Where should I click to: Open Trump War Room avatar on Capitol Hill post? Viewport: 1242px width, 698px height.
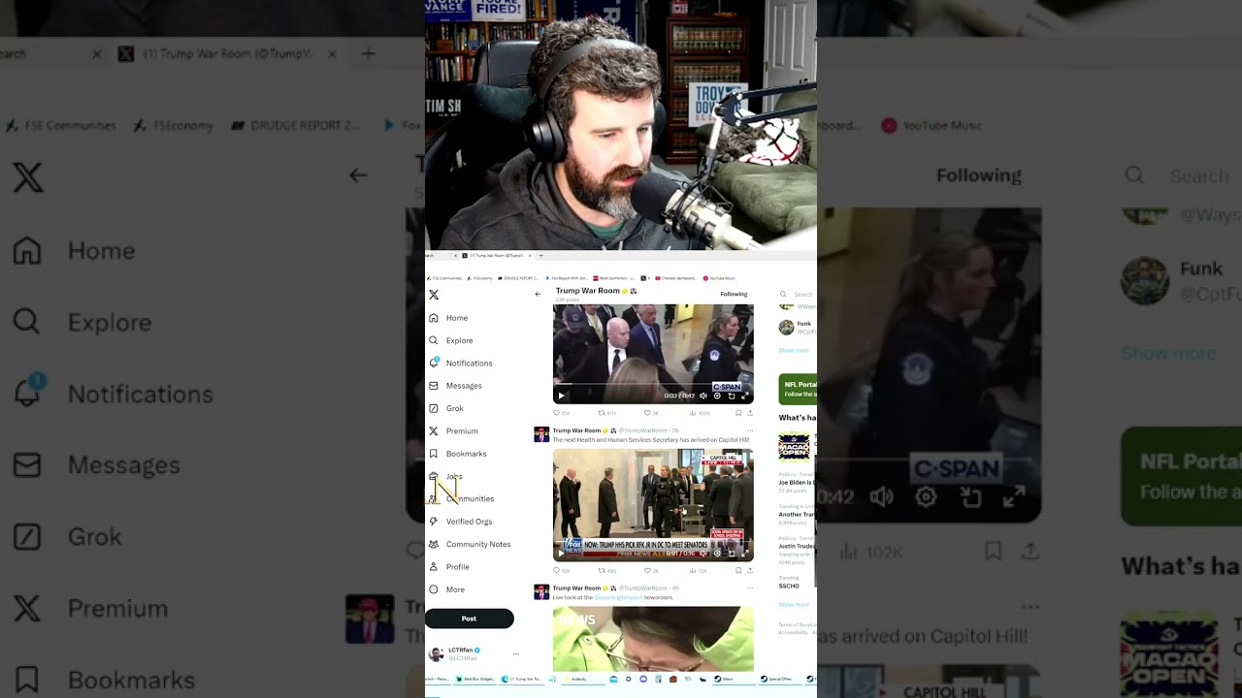tap(541, 434)
